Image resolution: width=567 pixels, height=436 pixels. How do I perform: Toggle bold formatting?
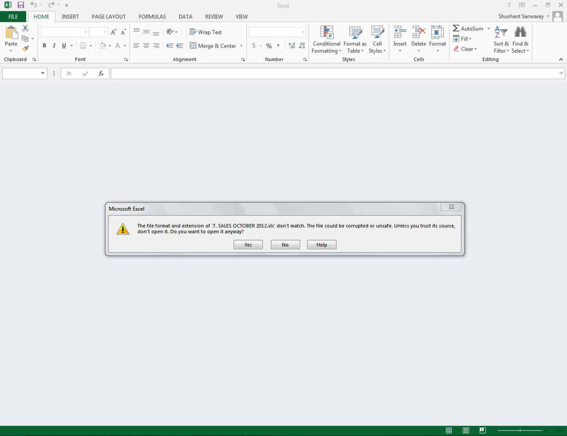click(x=44, y=45)
